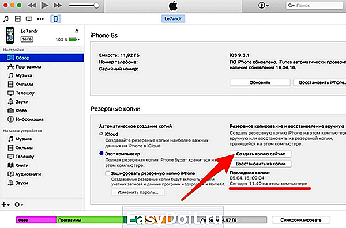Select the iPhone device button
This screenshot has height=228, width=346.
pos(55,19)
